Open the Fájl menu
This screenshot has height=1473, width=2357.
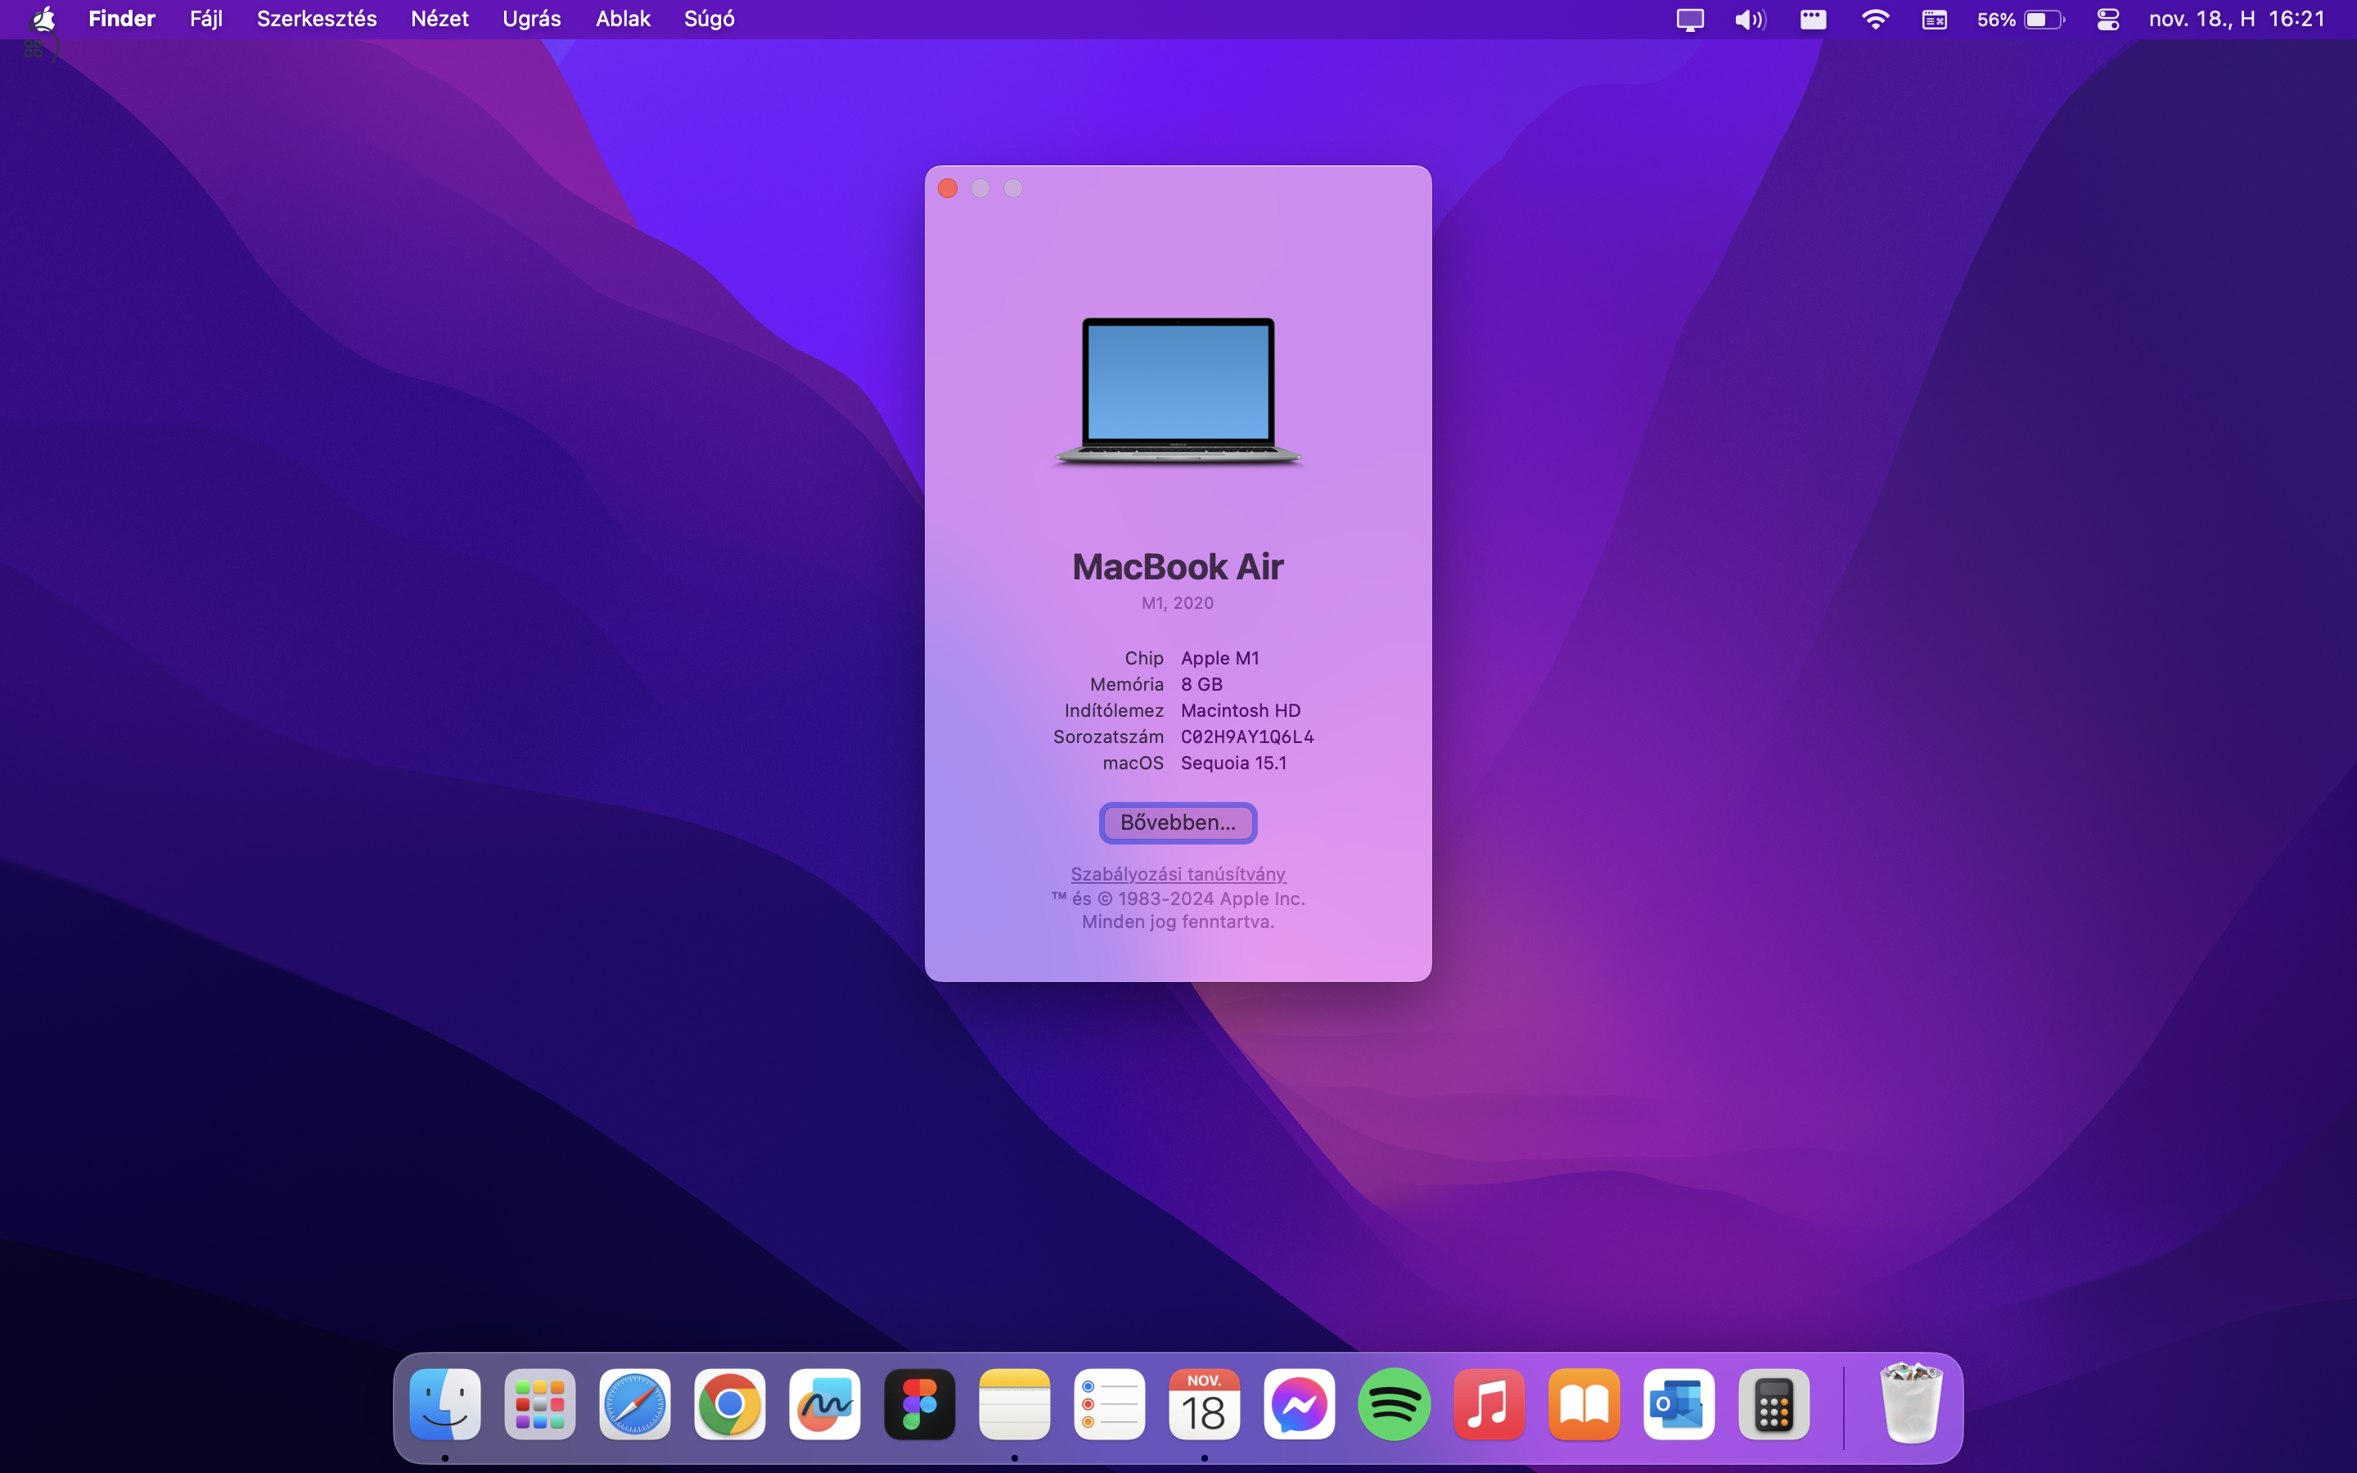pyautogui.click(x=205, y=19)
